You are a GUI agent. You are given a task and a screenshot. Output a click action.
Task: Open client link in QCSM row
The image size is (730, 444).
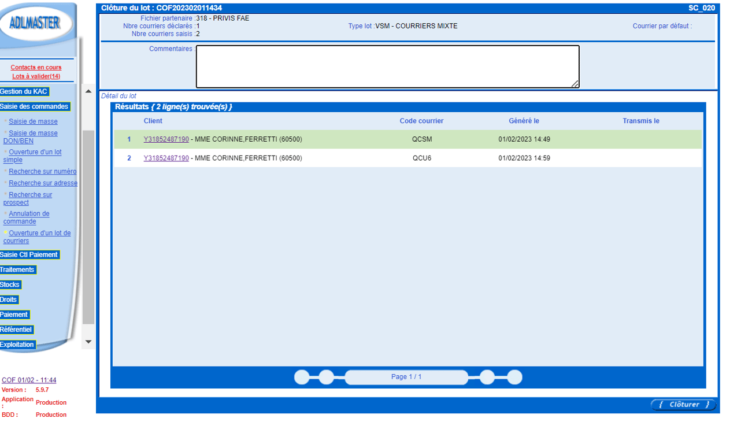coord(166,139)
